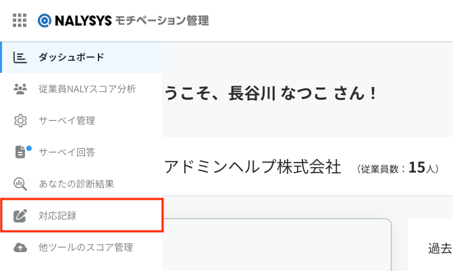The width and height of the screenshot is (453, 271).
Task: Go to サーベイ管理 menu label
Action: (x=67, y=121)
